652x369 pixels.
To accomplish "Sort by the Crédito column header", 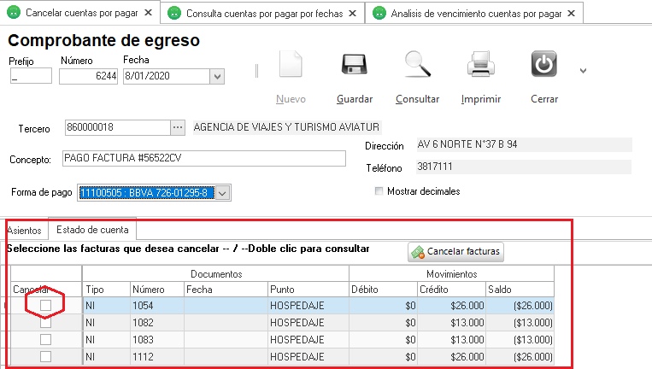I will coord(451,290).
